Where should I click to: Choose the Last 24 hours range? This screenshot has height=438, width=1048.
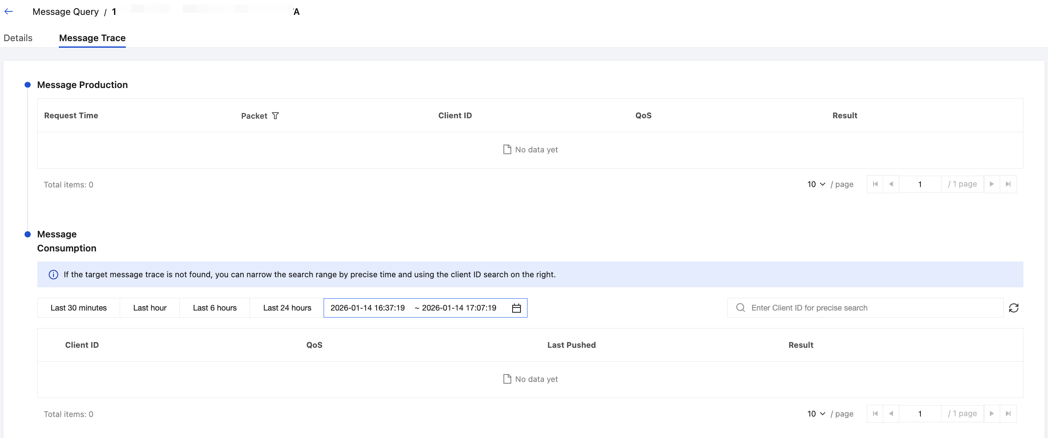click(287, 308)
